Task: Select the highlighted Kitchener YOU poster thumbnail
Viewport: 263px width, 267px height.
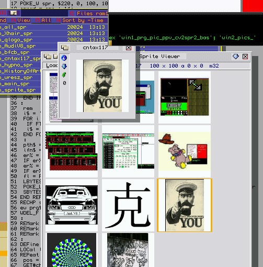Action: (185, 205)
